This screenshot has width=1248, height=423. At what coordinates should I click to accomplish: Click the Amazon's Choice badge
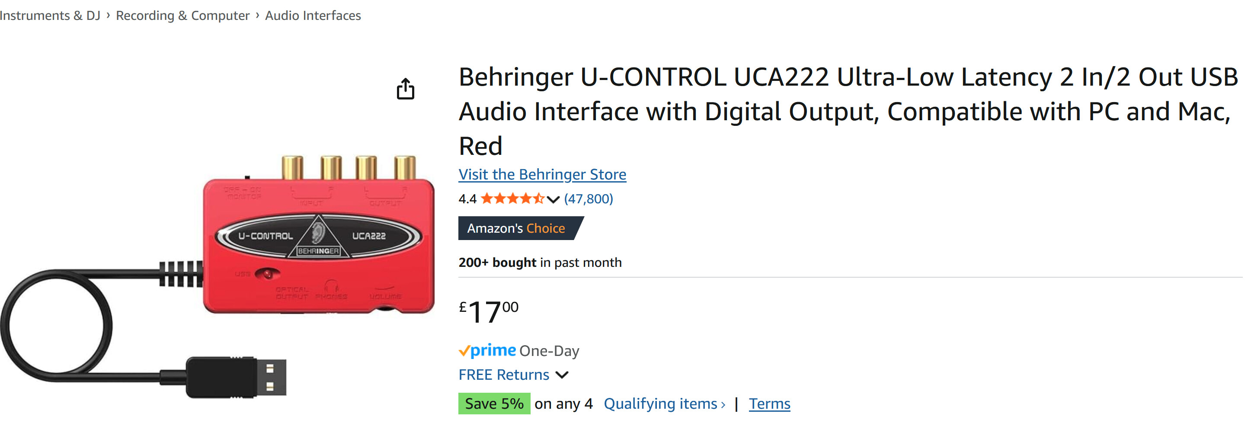pos(516,228)
